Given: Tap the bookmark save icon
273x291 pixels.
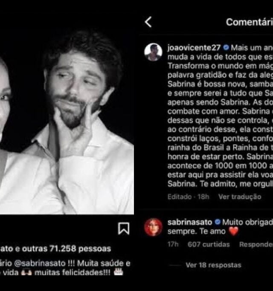Looking at the screenshot, I should coord(124,228).
